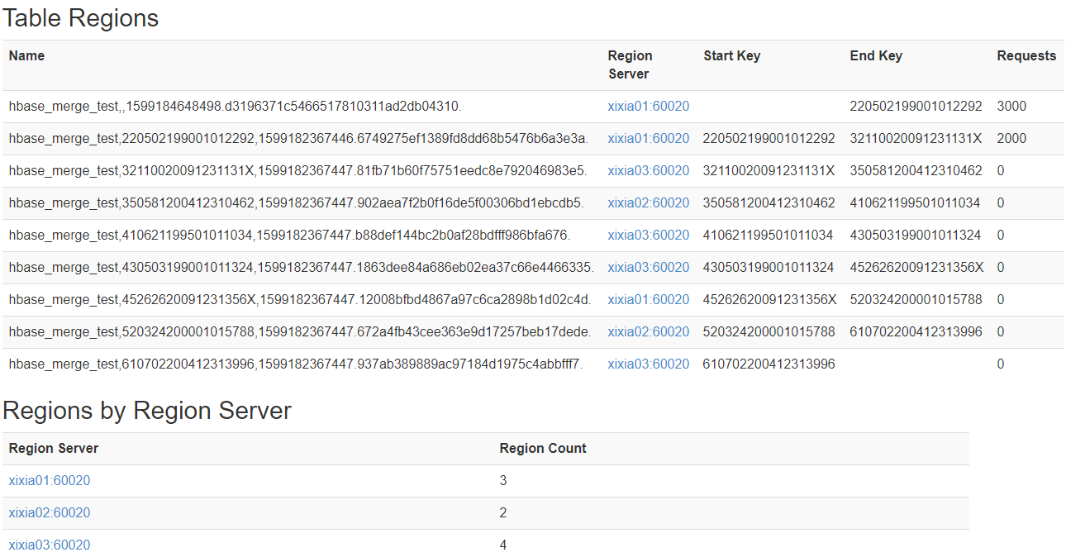Click the Table Regions heading
The image size is (1066, 557).
(81, 18)
